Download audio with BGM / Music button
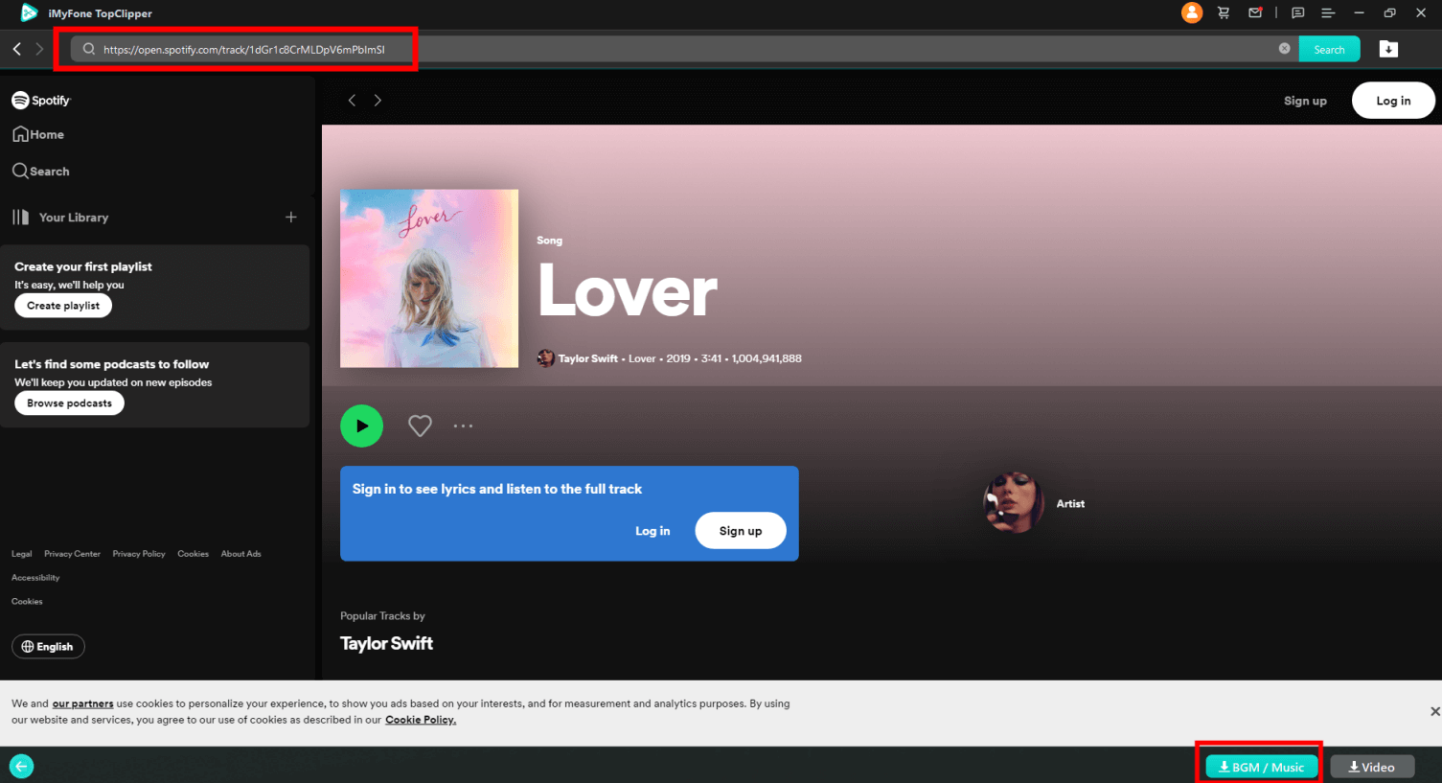 pyautogui.click(x=1262, y=767)
